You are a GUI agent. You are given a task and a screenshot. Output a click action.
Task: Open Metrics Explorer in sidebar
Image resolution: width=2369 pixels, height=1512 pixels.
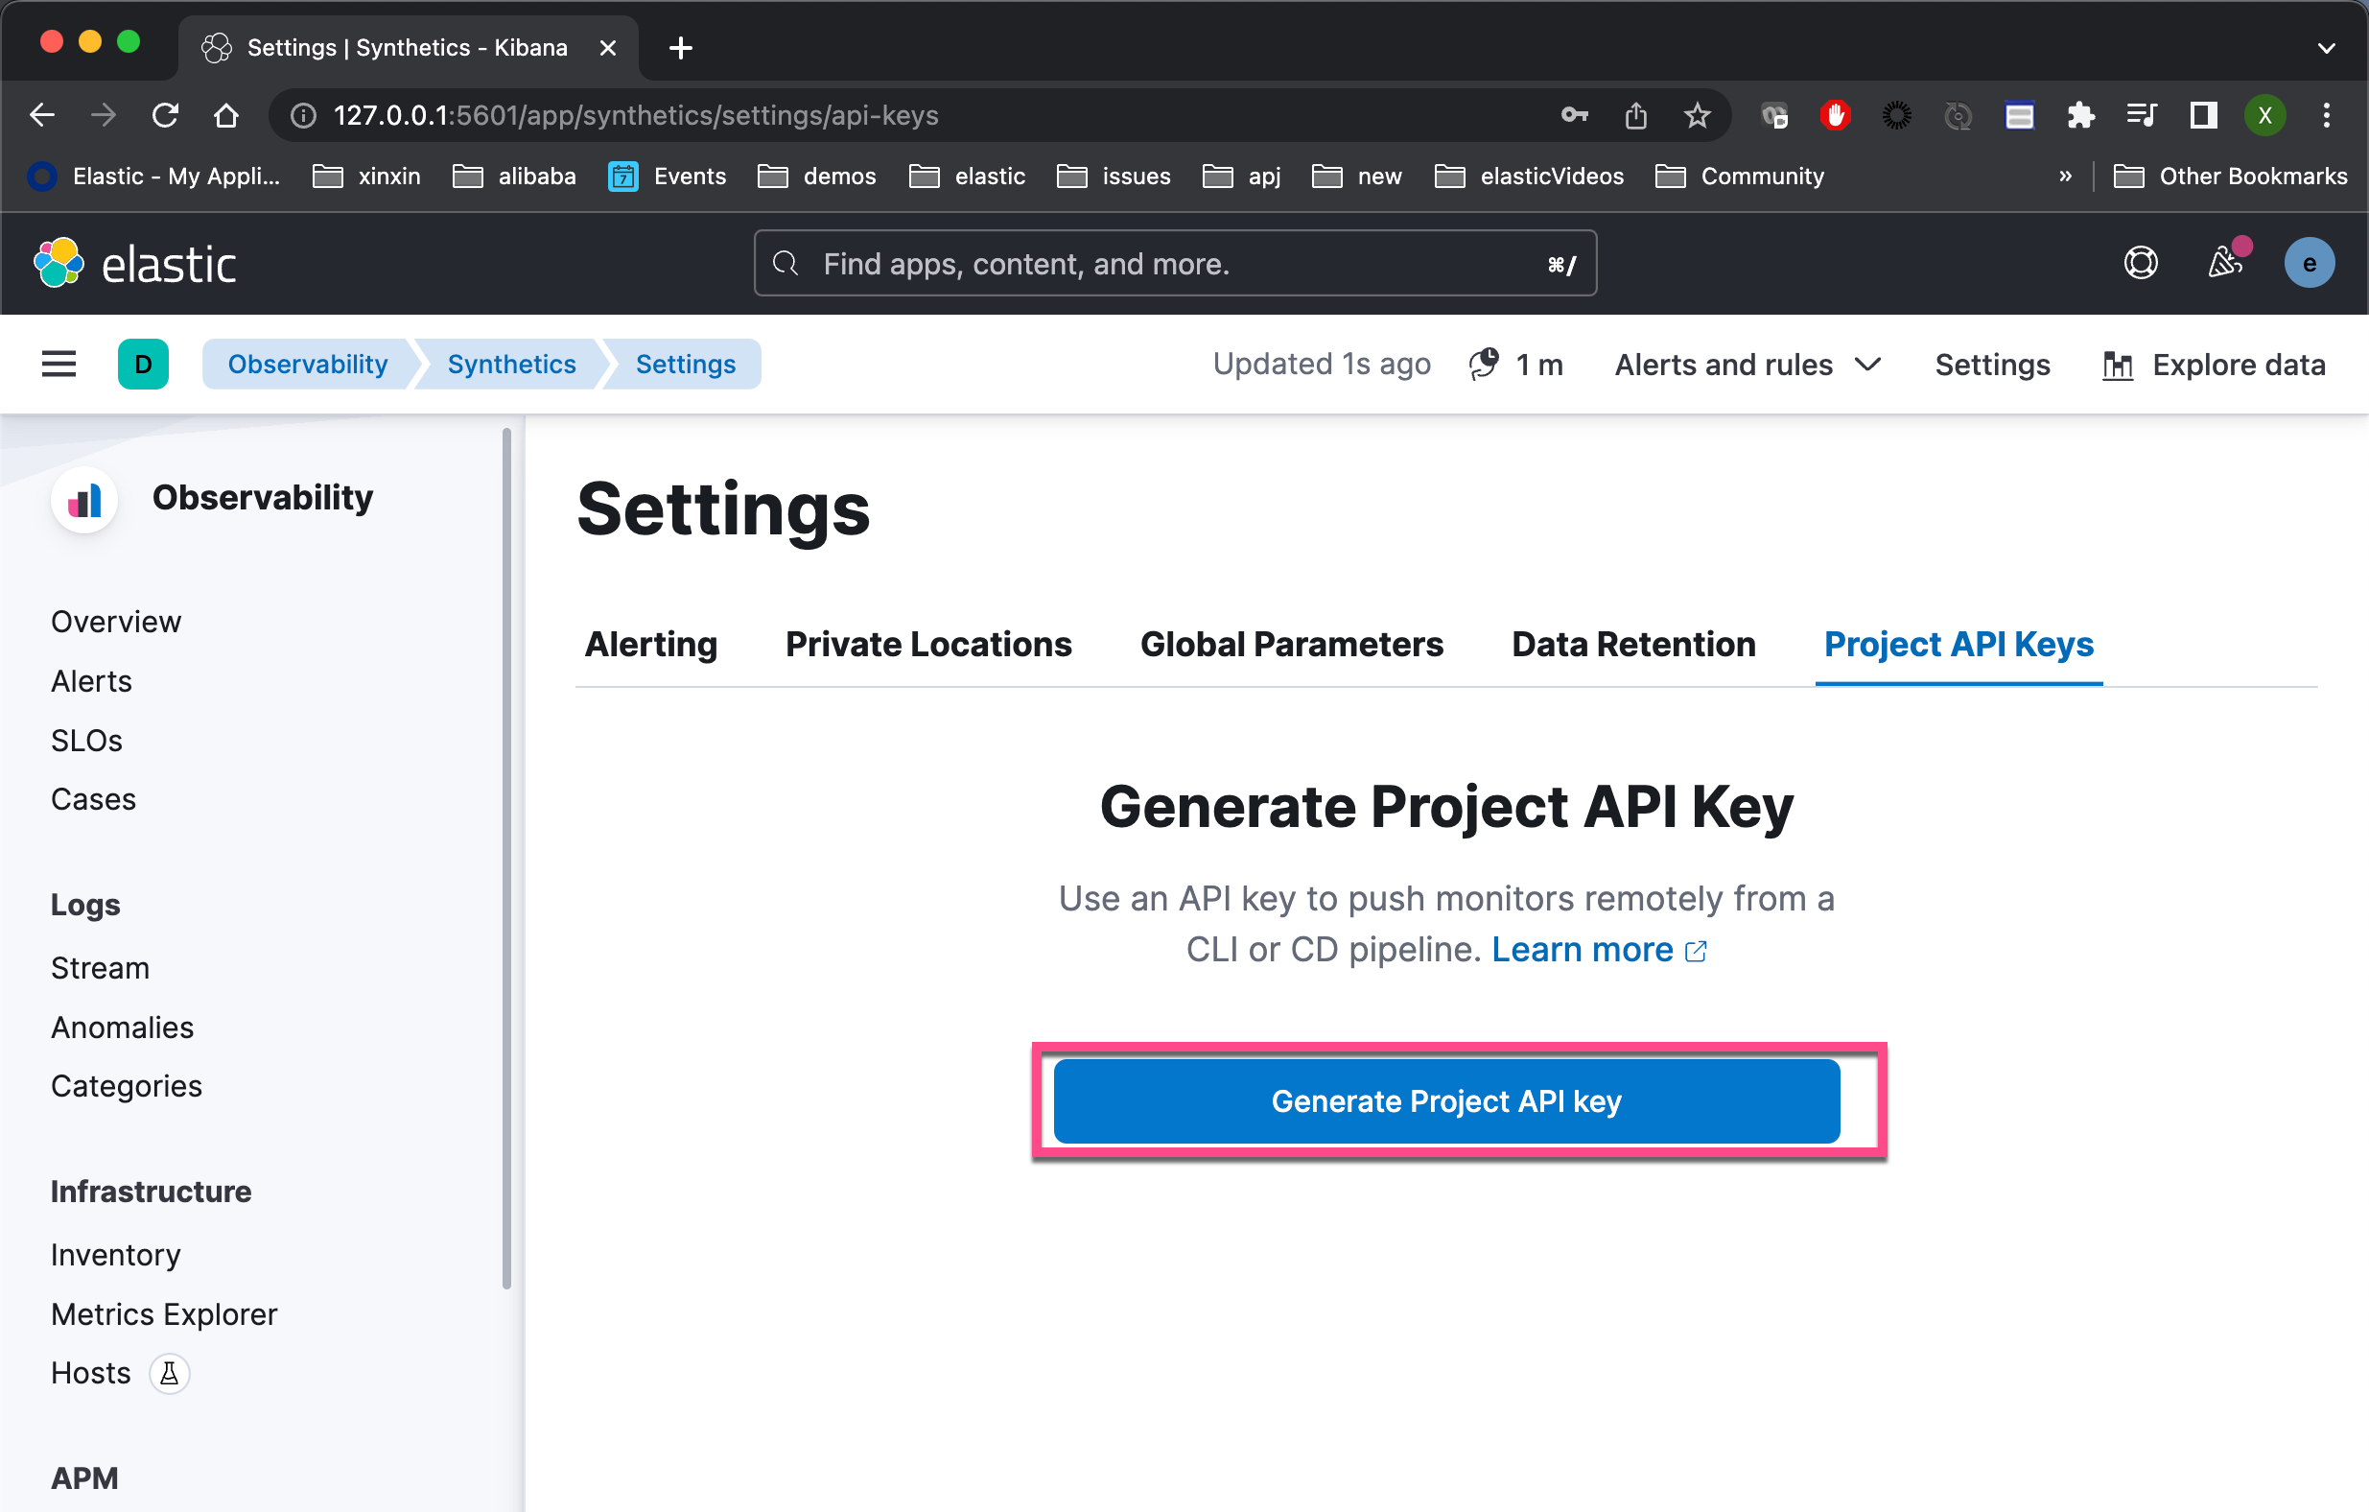click(164, 1314)
